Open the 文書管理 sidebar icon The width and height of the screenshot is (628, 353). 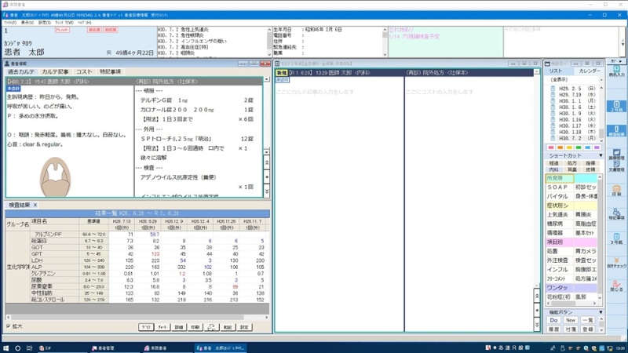pyautogui.click(x=616, y=163)
